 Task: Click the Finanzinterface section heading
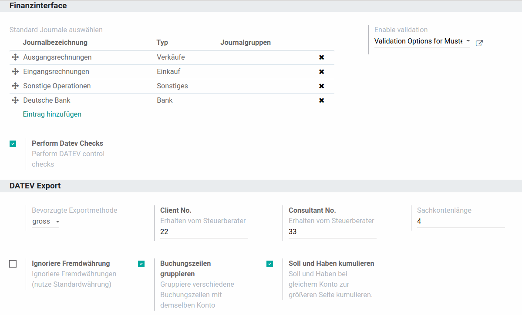tap(38, 6)
